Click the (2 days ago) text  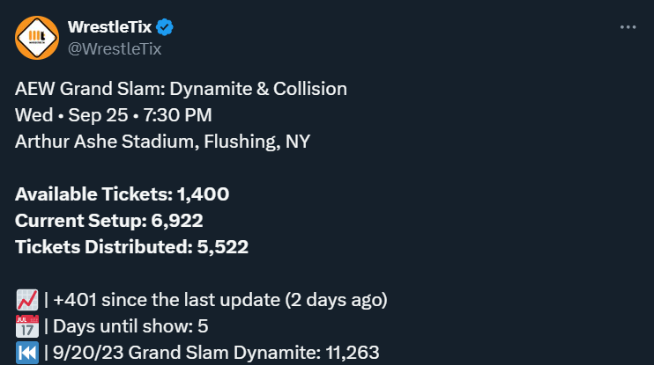pos(336,300)
